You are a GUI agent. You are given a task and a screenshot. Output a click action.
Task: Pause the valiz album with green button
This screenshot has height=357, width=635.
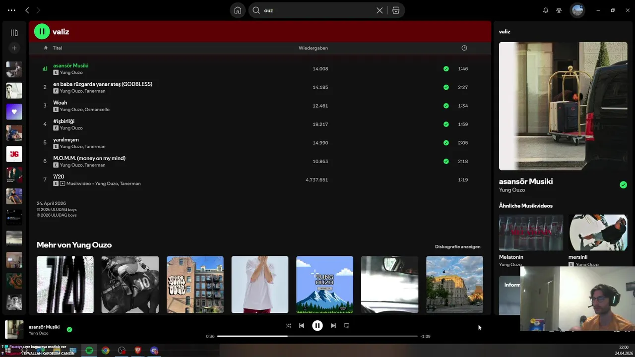pyautogui.click(x=42, y=31)
